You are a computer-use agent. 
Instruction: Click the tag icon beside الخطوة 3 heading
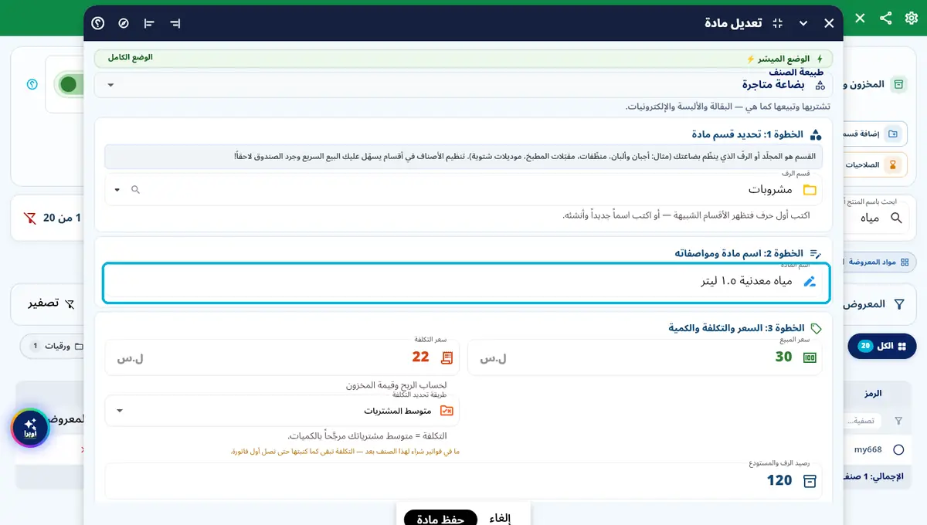(x=816, y=328)
